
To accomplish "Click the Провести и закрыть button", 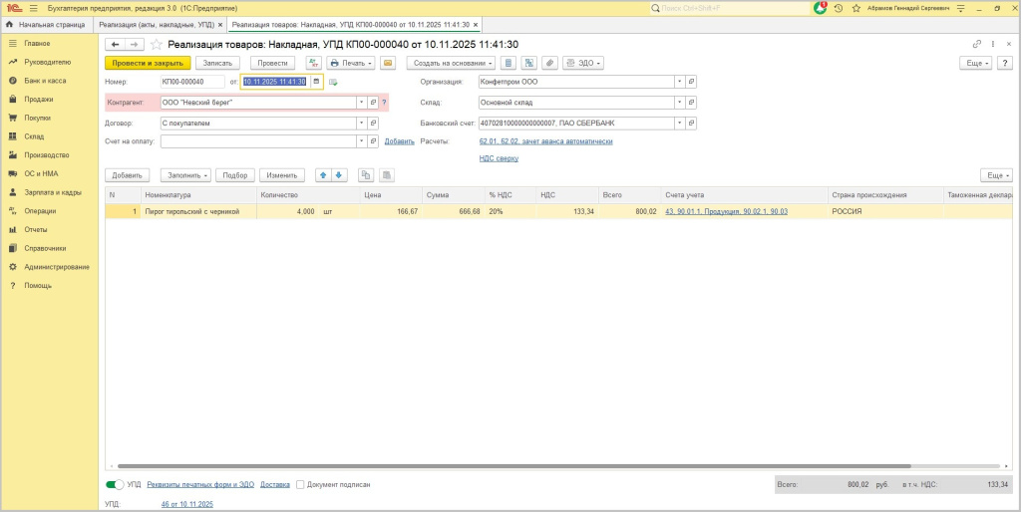I will [148, 63].
